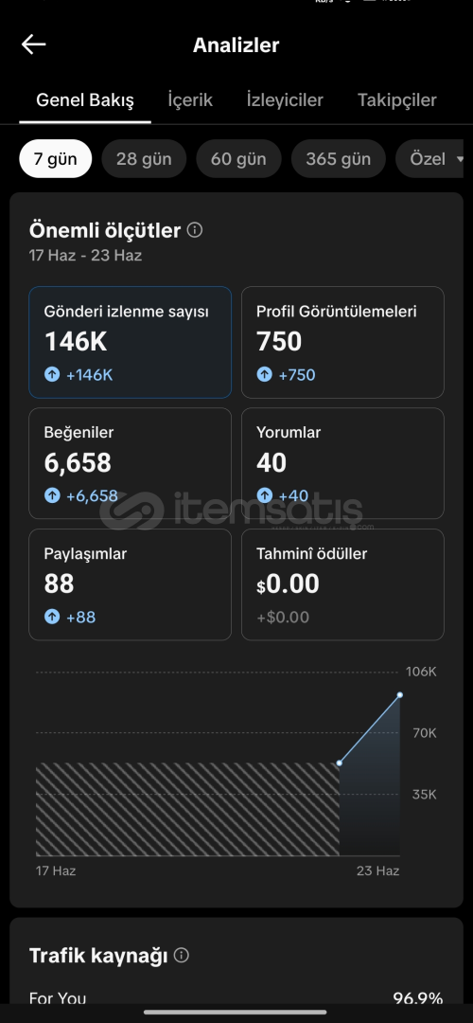Select the 60 gün period chip
This screenshot has height=1023, width=473.
click(x=238, y=158)
